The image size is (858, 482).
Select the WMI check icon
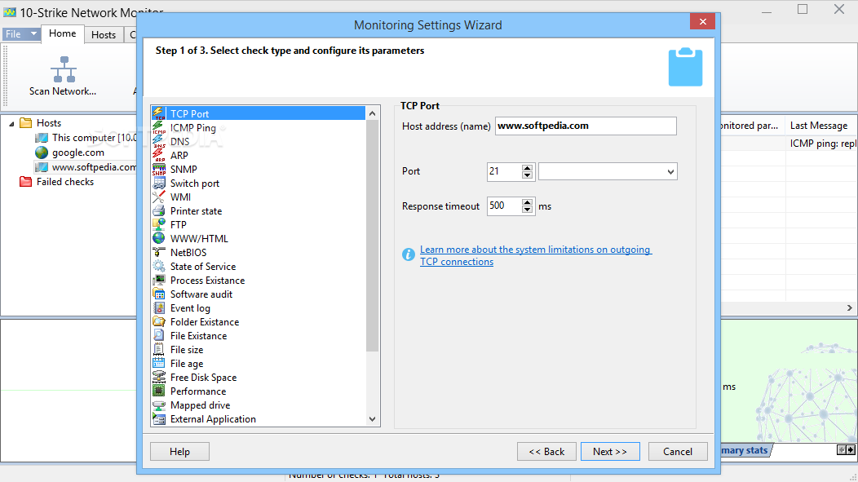(159, 197)
